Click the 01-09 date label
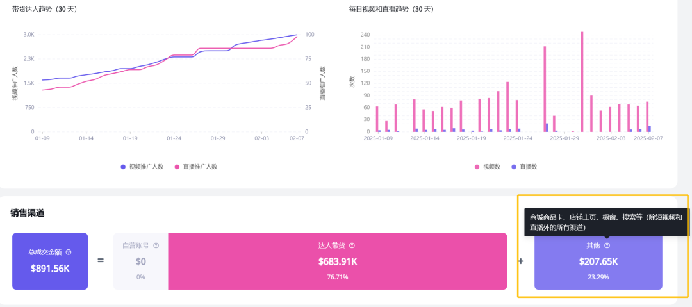The image size is (692, 307). (42, 138)
